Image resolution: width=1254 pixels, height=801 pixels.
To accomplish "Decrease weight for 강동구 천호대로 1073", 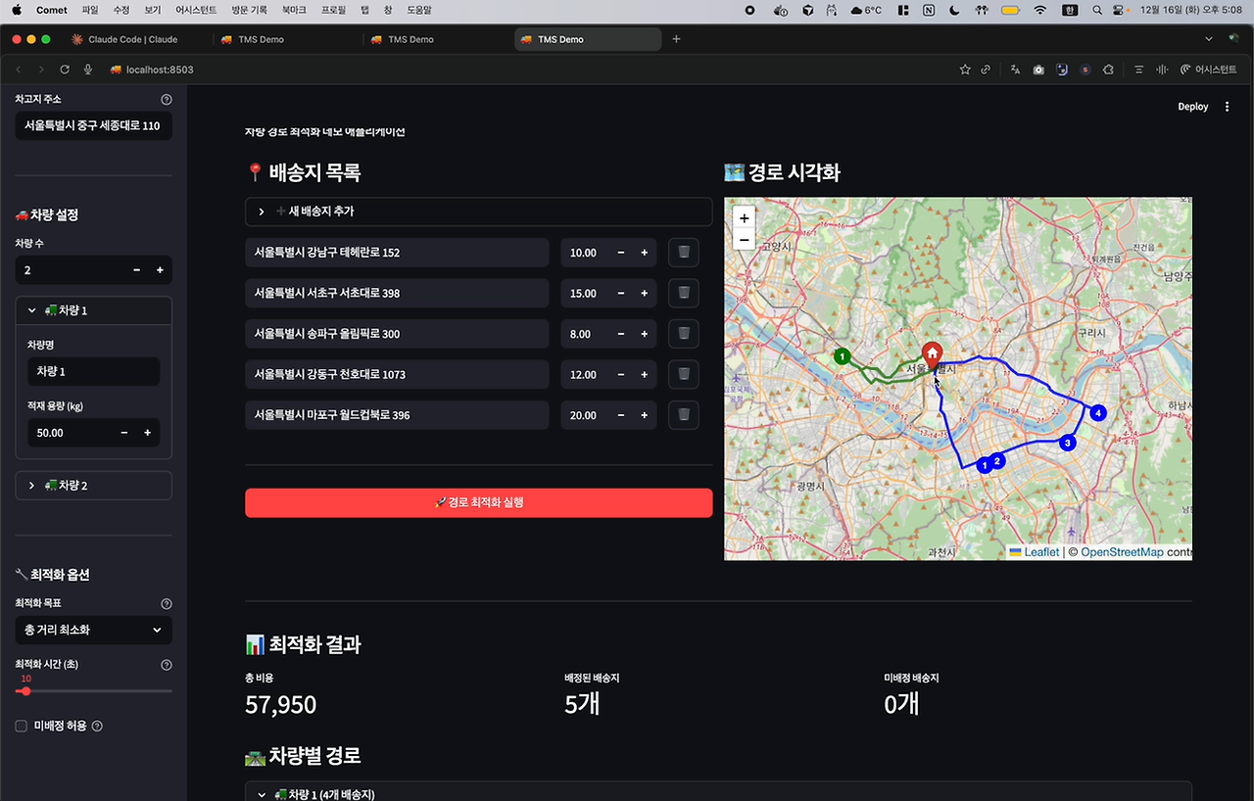I will coord(621,374).
